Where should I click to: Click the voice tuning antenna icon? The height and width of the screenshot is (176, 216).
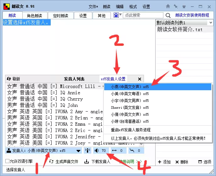pyautogui.click(x=88, y=151)
